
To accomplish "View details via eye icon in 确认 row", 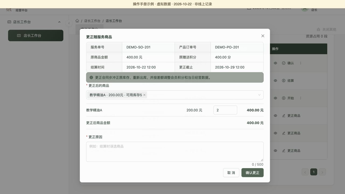I will (275, 63).
